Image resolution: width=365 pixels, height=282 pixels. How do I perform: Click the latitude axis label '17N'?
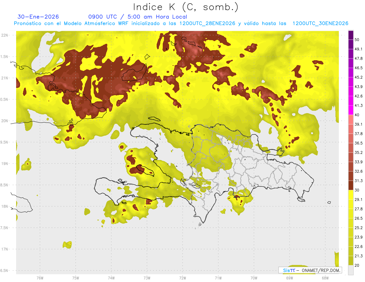[x=5, y=249]
